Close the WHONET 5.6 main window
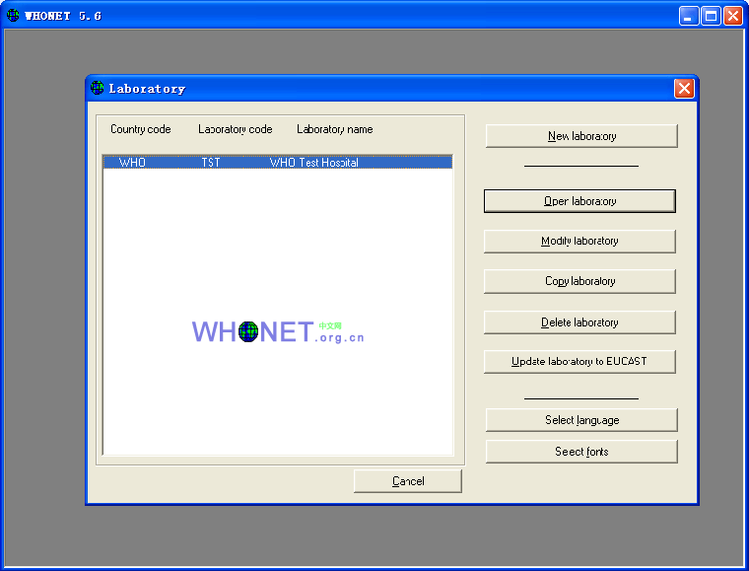Screen dimensions: 749x571 click(x=732, y=16)
